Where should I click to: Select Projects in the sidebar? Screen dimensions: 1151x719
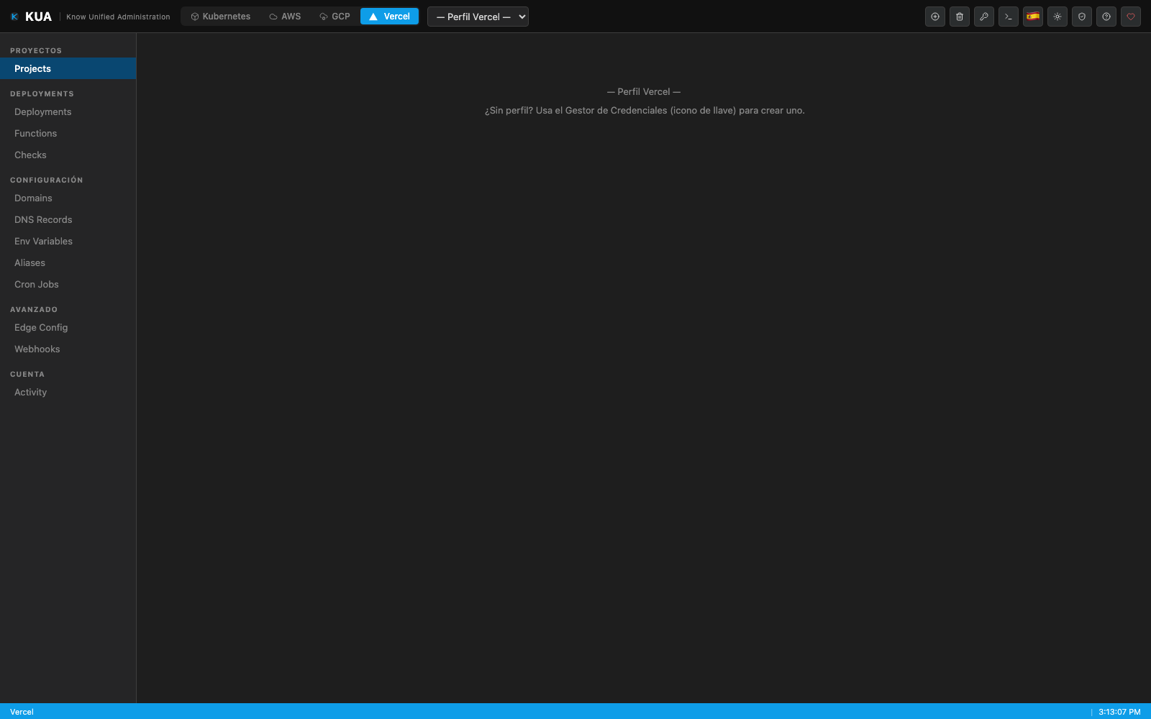[68, 68]
